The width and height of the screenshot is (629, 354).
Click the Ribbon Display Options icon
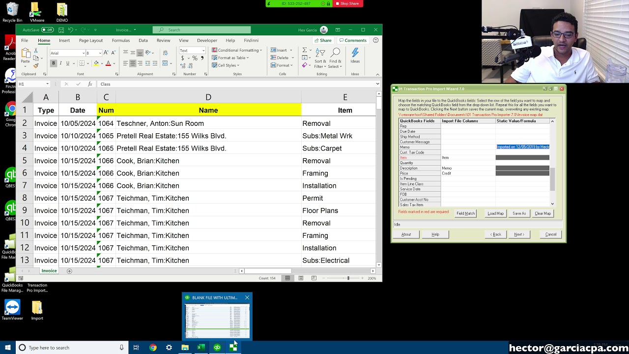coord(338,30)
